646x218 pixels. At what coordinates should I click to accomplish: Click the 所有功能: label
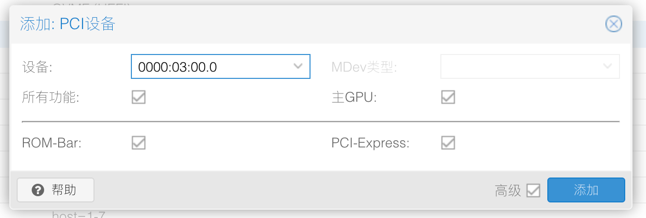click(51, 98)
